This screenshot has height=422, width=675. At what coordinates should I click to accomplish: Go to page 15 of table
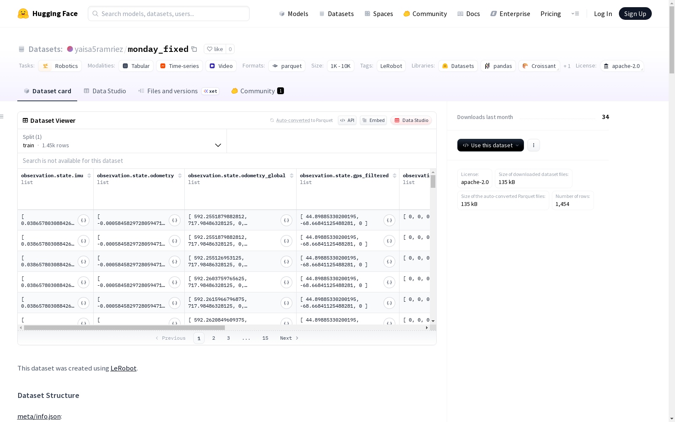265,338
